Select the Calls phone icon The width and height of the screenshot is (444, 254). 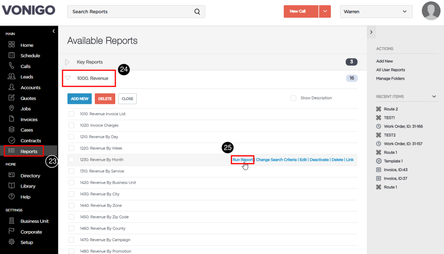click(x=11, y=66)
